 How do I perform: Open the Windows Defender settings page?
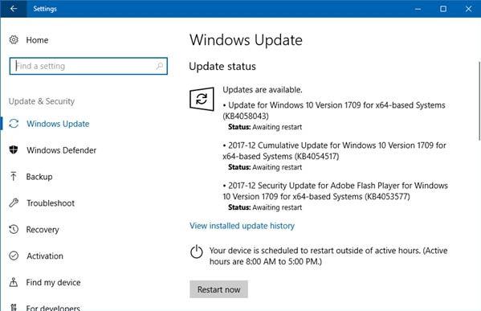coord(61,150)
